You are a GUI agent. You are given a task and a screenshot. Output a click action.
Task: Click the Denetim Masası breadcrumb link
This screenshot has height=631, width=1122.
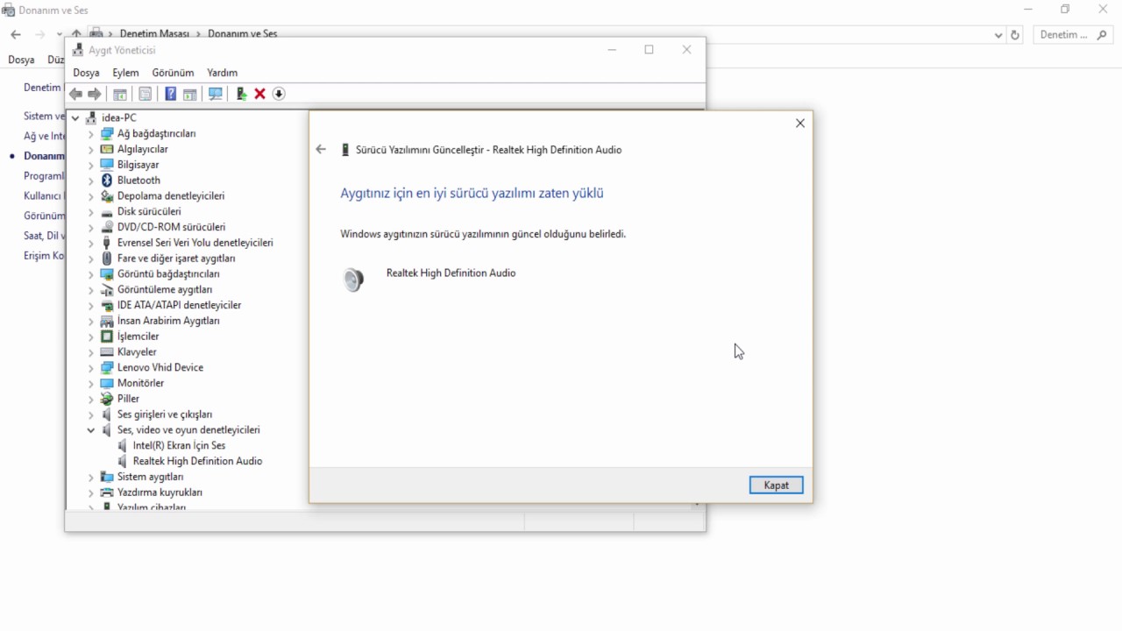tap(154, 33)
